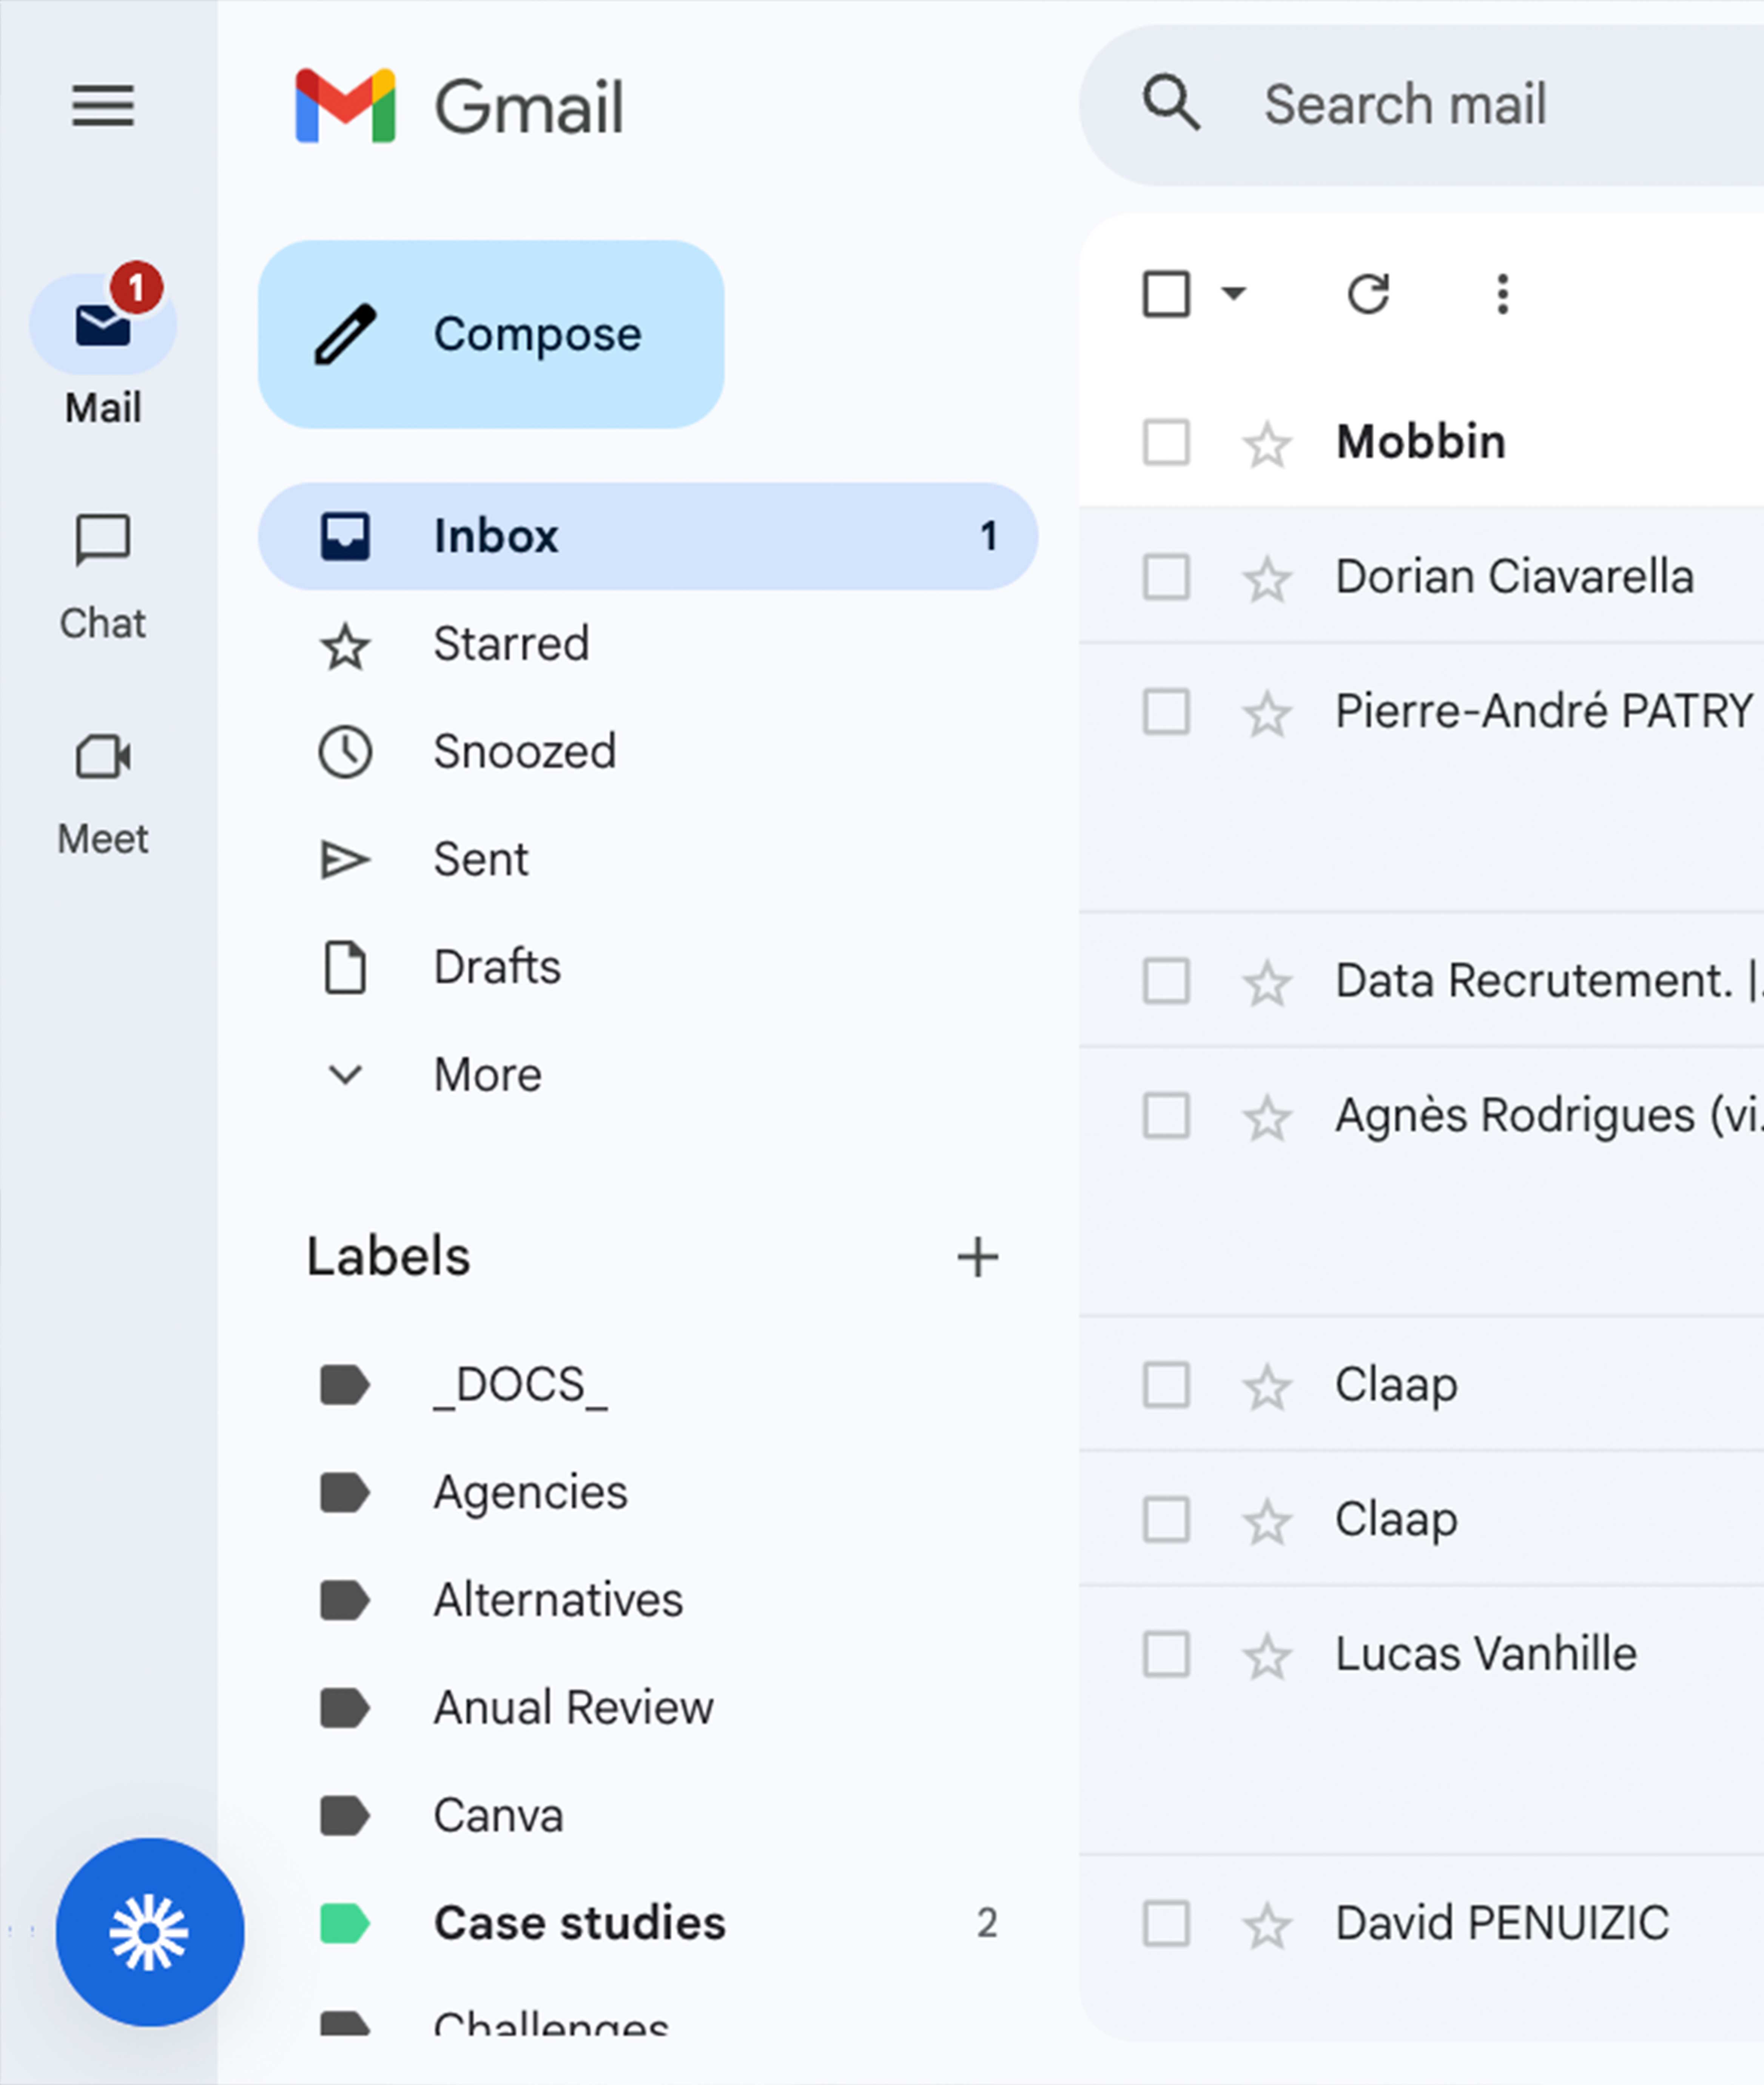Viewport: 1764px width, 2085px height.
Task: Open the select-all dropdown arrow
Action: tap(1234, 293)
